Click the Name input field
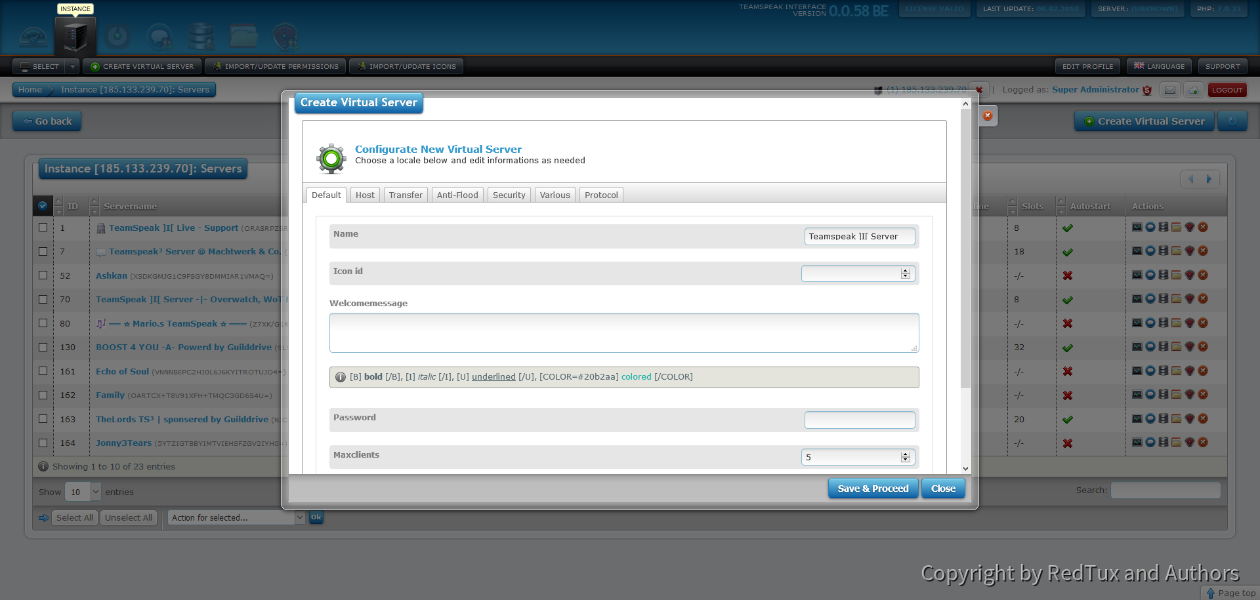The image size is (1260, 600). 860,236
